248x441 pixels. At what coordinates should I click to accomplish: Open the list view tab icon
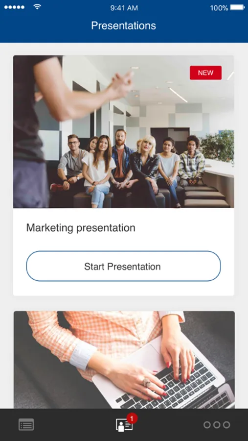[26, 424]
